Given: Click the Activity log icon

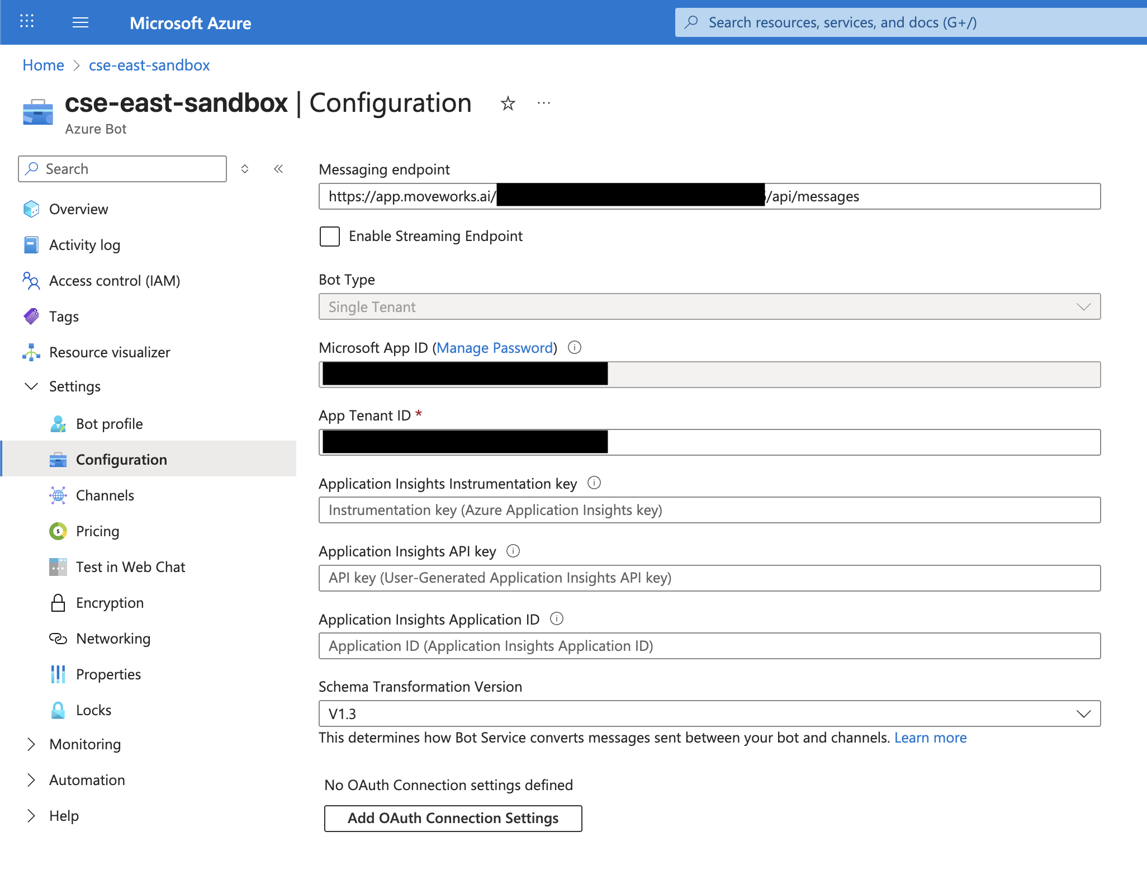Looking at the screenshot, I should click(x=31, y=245).
